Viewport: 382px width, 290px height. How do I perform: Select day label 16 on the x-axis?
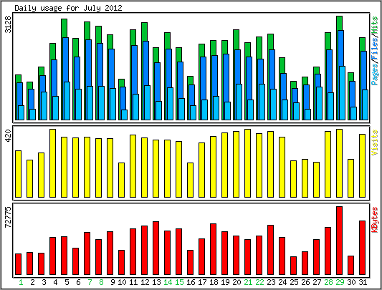click(191, 282)
